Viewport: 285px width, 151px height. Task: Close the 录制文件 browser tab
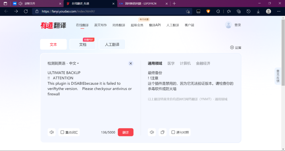tap(60, 4)
